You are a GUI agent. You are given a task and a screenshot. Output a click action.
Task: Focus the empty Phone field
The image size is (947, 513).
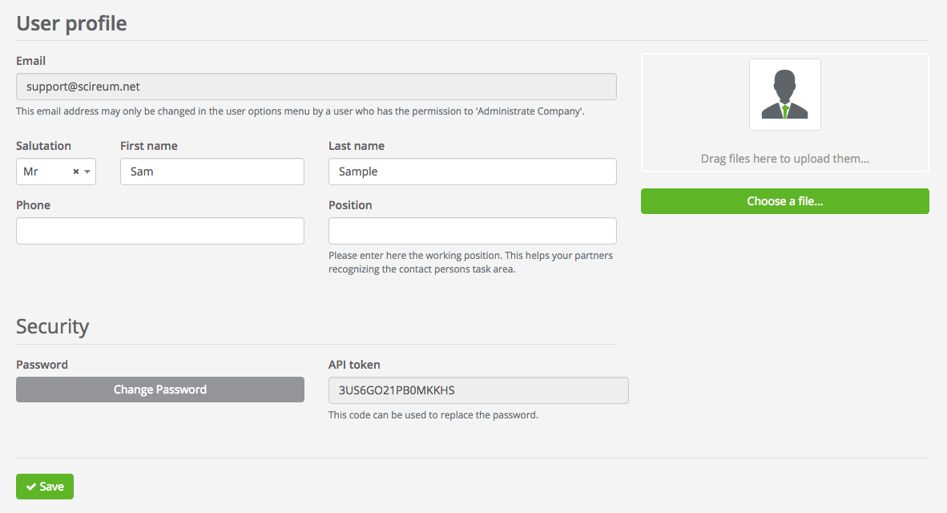tap(159, 231)
